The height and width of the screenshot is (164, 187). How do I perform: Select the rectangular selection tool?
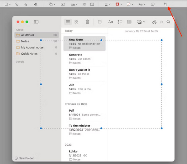click(6, 4)
